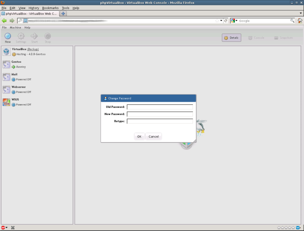Open Firefox File menu
The height and width of the screenshot is (231, 304).
[x=4, y=8]
